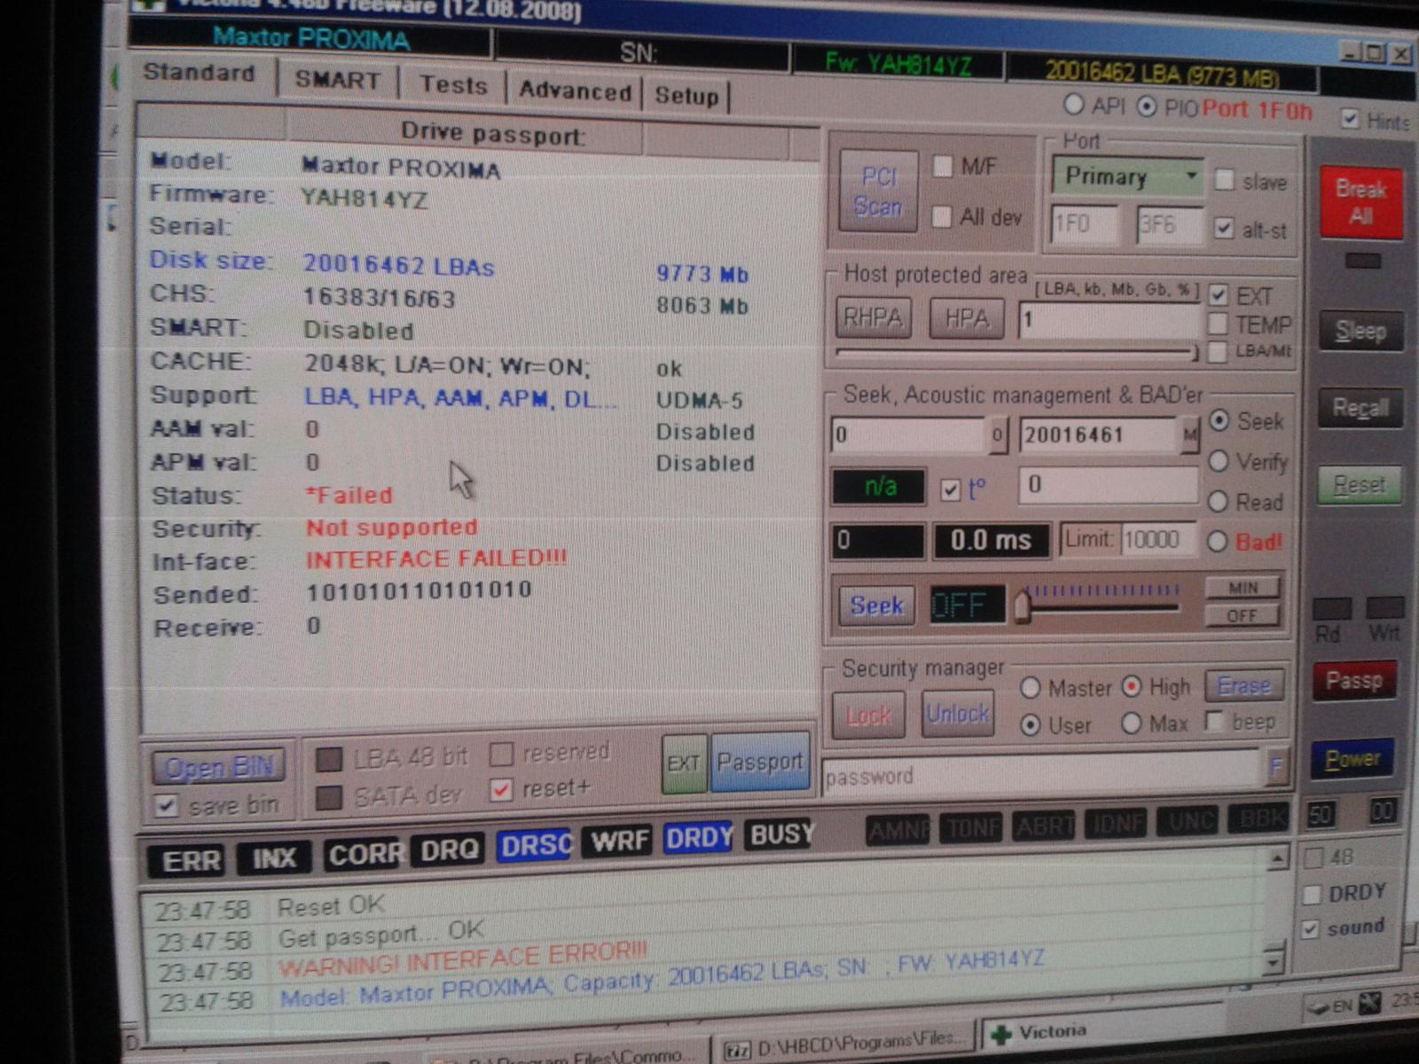Select the PIO radio button
1419x1064 pixels.
[x=1147, y=106]
